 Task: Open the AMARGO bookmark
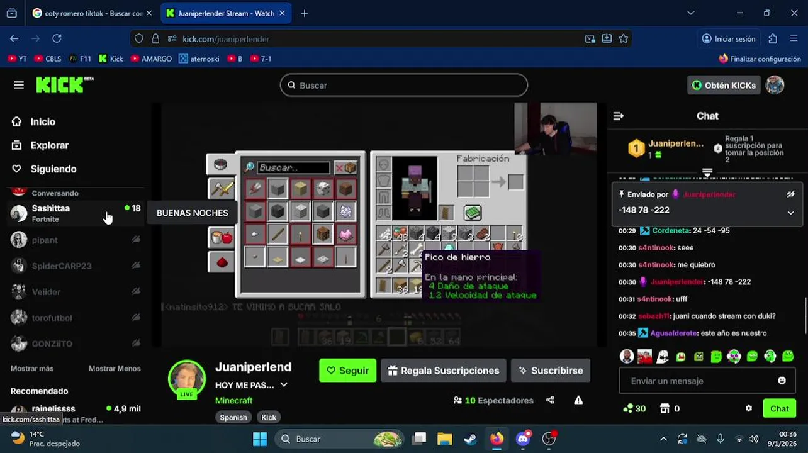(x=151, y=59)
